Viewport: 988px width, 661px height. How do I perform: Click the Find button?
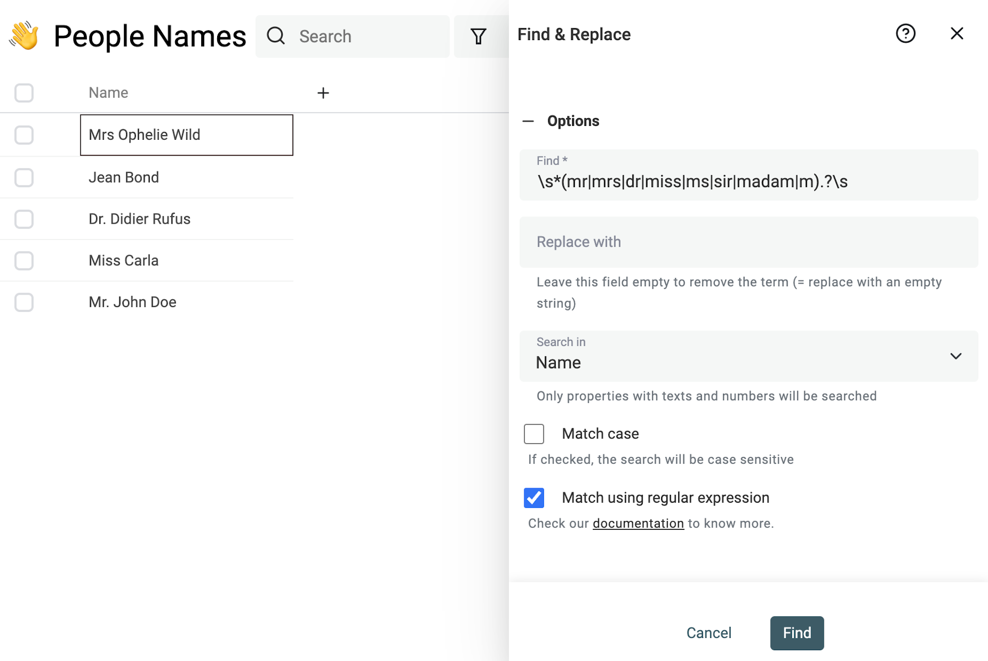797,633
